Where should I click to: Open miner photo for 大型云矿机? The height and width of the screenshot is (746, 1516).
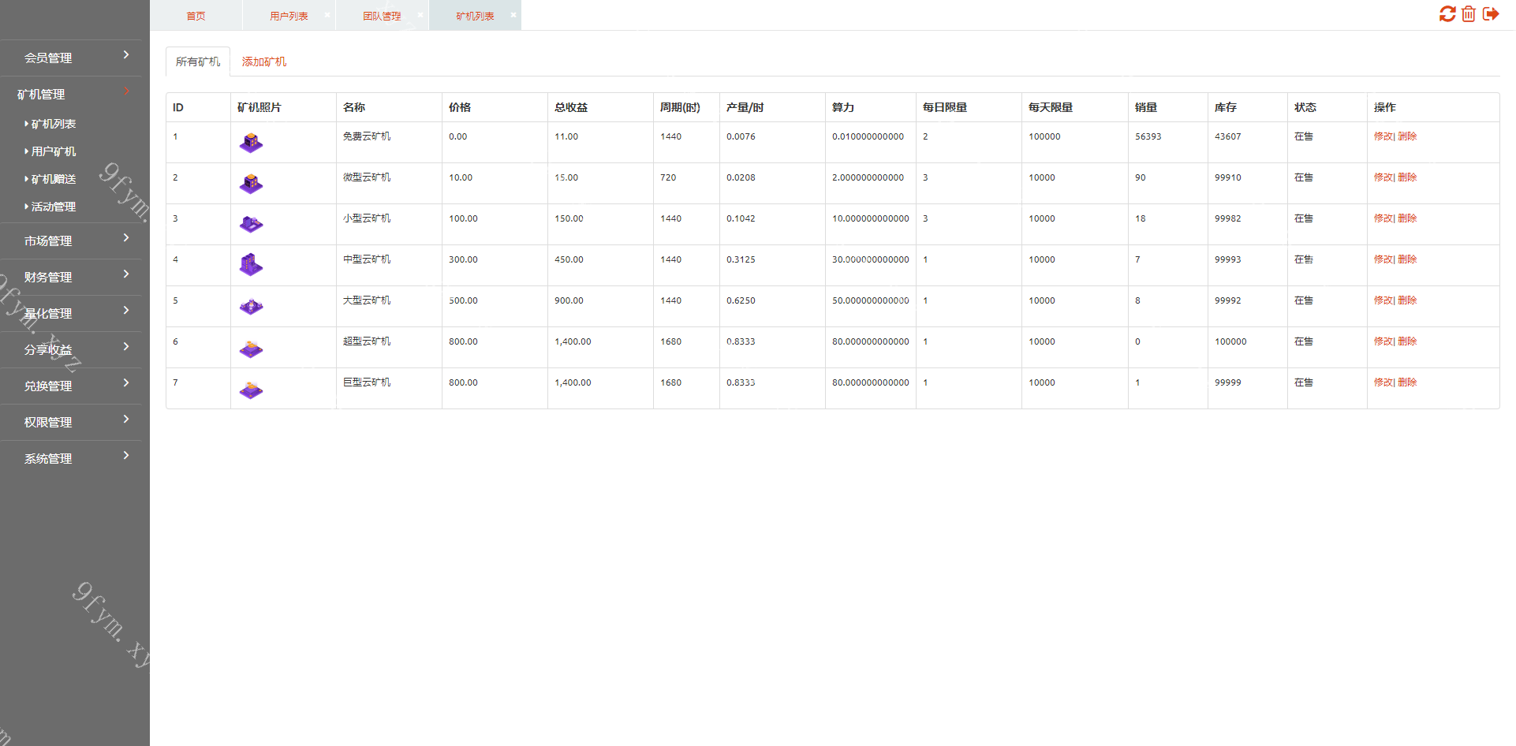point(251,307)
